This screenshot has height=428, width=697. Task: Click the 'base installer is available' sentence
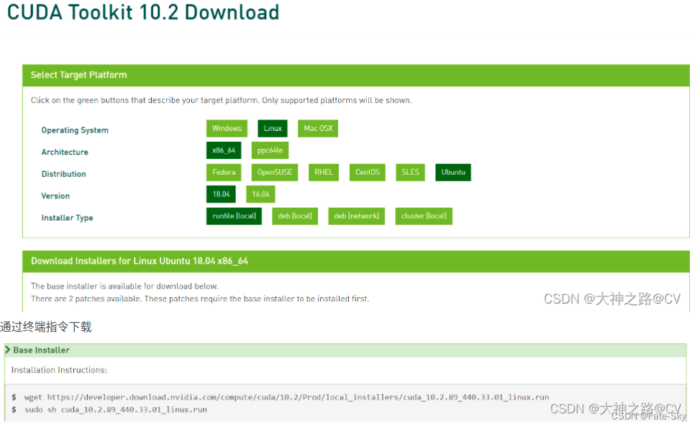tap(124, 286)
